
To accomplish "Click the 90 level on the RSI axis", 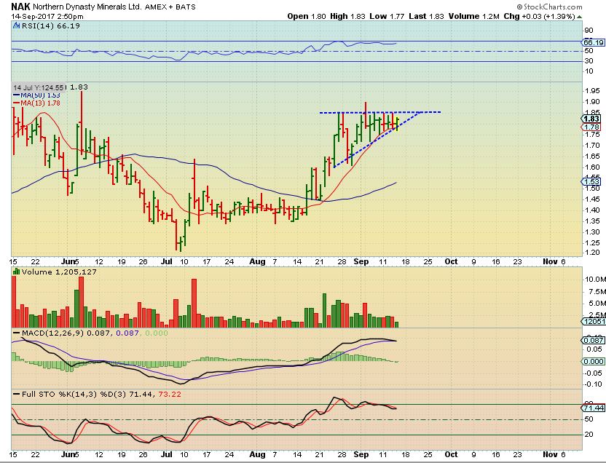I will click(x=589, y=31).
